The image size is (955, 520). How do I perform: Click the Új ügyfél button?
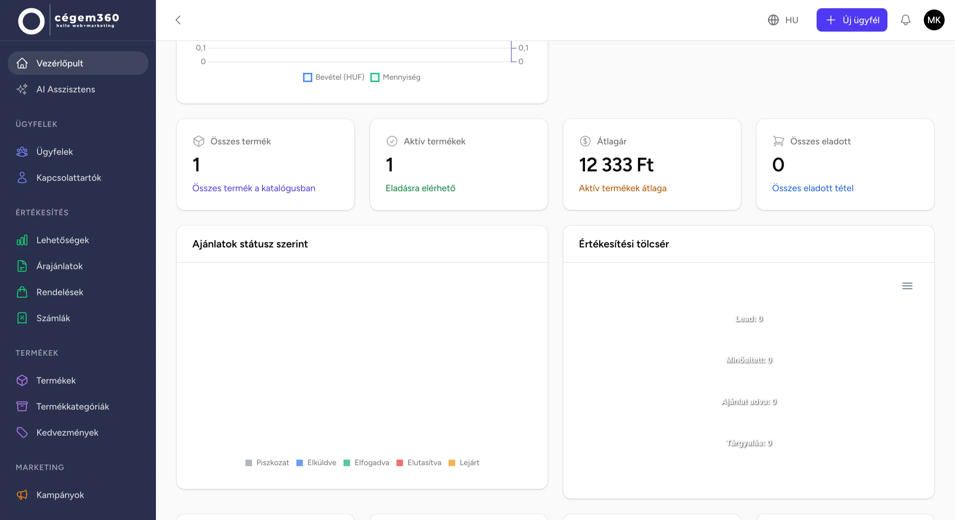tap(852, 20)
